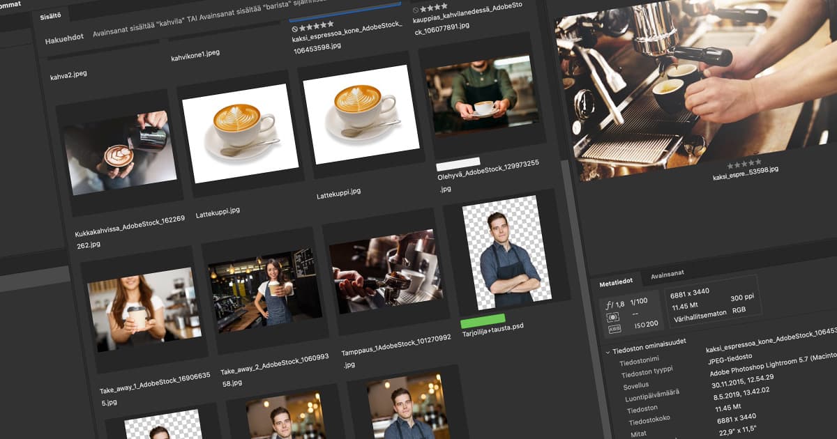Switch to the Metatiedot tab
837x439 pixels.
pos(615,282)
